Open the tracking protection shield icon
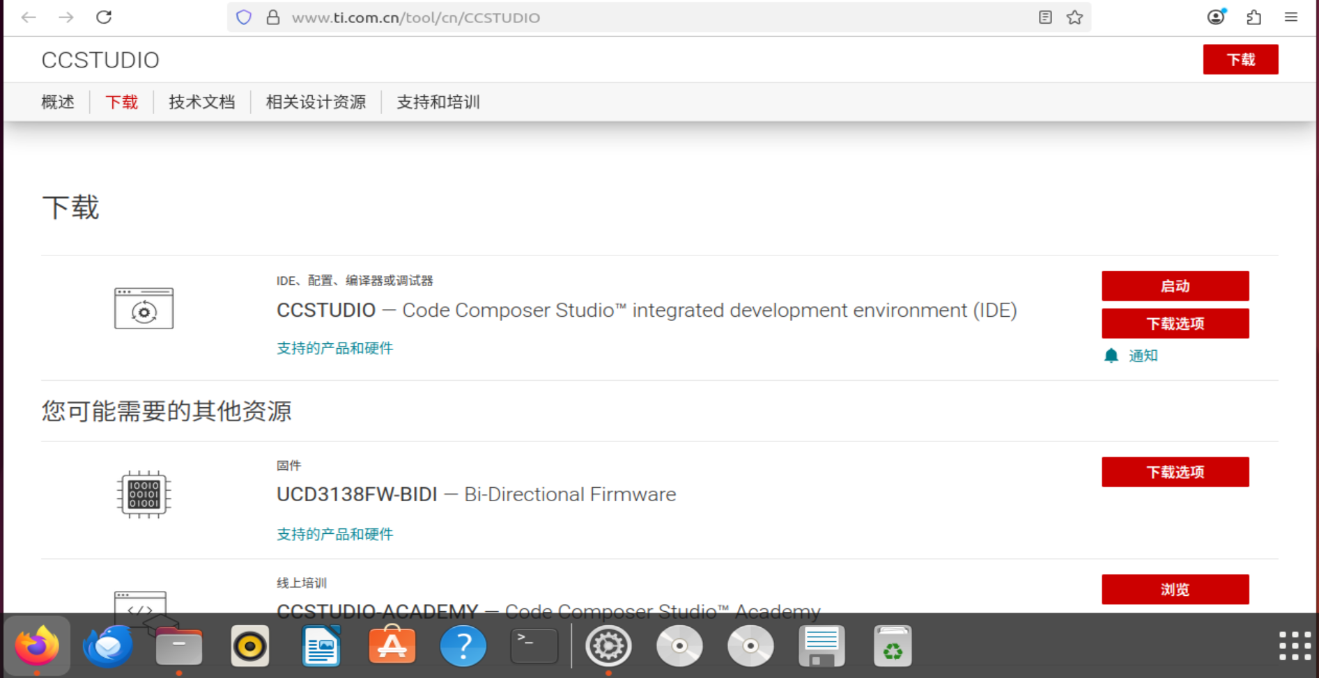 coord(244,17)
